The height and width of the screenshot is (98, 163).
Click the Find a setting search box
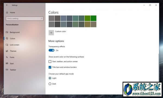(x=25, y=19)
